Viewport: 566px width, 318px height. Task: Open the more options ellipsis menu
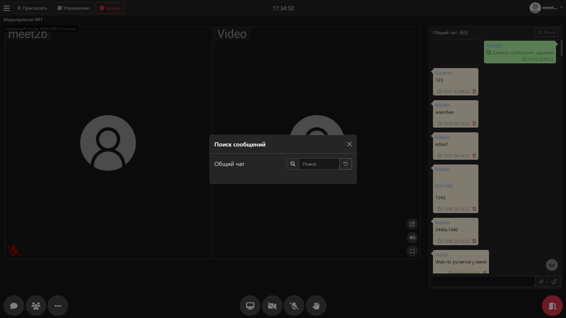coord(58,306)
